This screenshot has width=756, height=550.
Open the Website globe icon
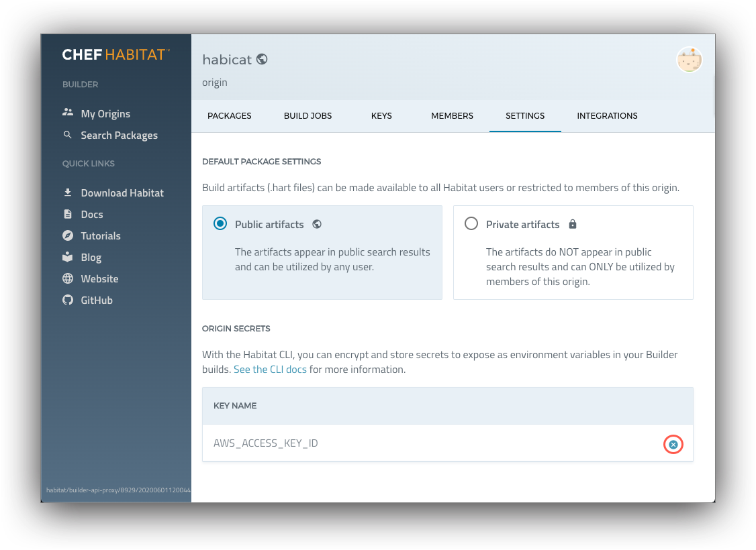[67, 278]
